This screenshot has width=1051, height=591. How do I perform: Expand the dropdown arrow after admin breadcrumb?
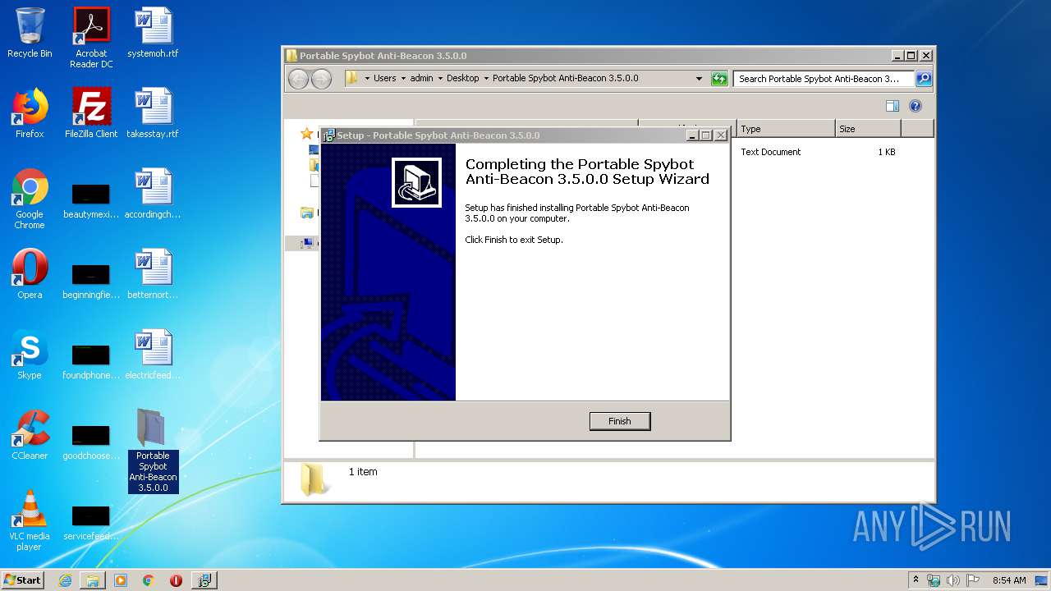coord(440,79)
